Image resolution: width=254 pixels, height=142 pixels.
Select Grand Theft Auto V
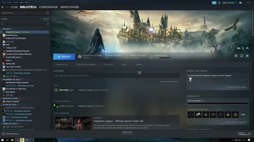click(x=13, y=57)
